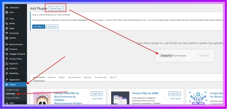Image resolution: width=227 pixels, height=109 pixels.
Task: View More Details for Product Filter by WBW
Action: pos(175,99)
